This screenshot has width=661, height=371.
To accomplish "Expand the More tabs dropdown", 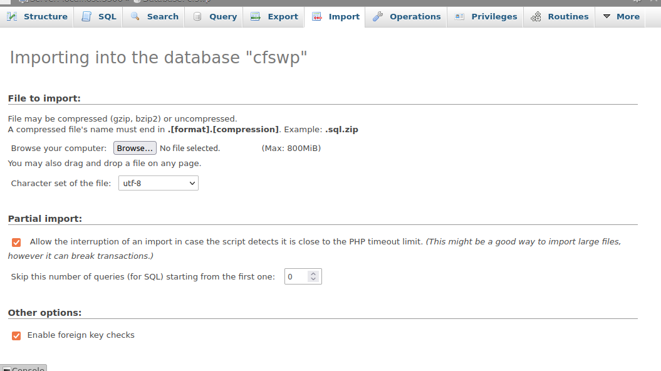I will [x=622, y=16].
